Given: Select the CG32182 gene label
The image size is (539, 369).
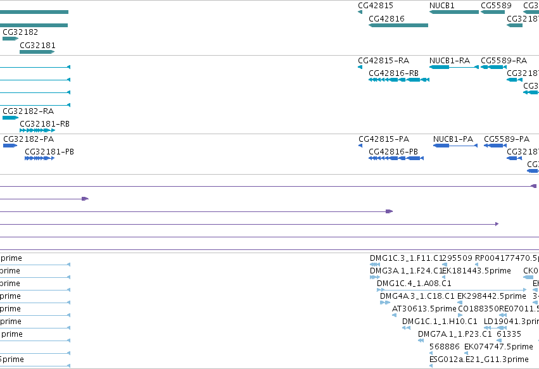Looking at the screenshot, I should tap(20, 32).
